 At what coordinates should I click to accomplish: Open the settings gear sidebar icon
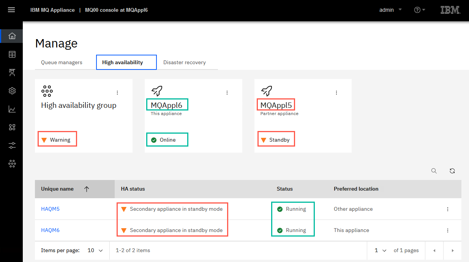[12, 91]
